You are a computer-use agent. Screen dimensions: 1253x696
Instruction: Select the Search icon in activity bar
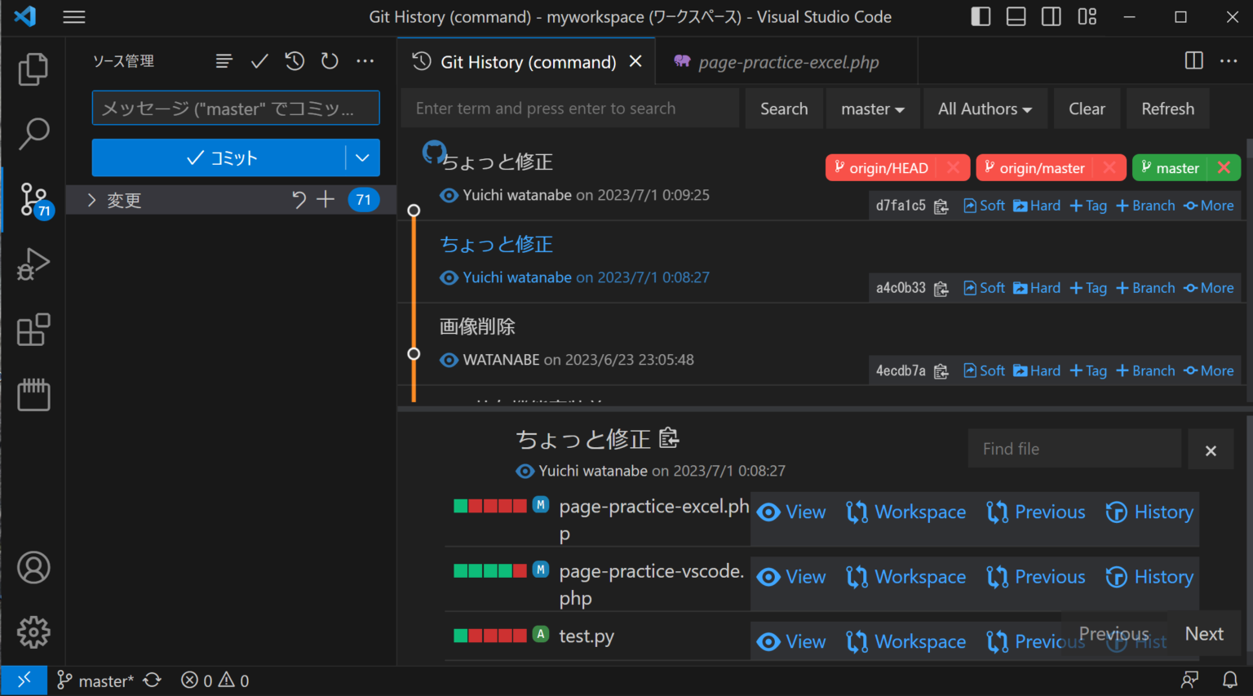[33, 133]
